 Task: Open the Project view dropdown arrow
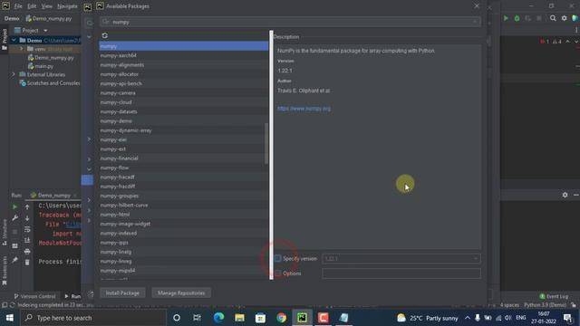pos(45,30)
